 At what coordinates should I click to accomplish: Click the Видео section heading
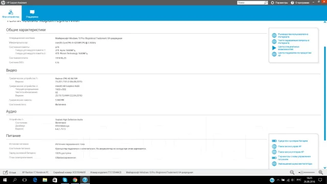click(11, 71)
